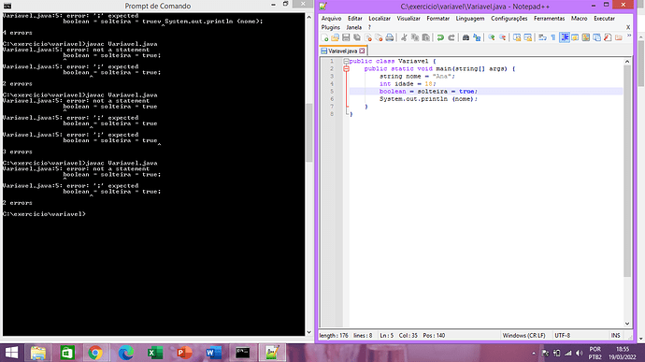This screenshot has width=645, height=362.
Task: Click the Open file folder icon
Action: 336,37
